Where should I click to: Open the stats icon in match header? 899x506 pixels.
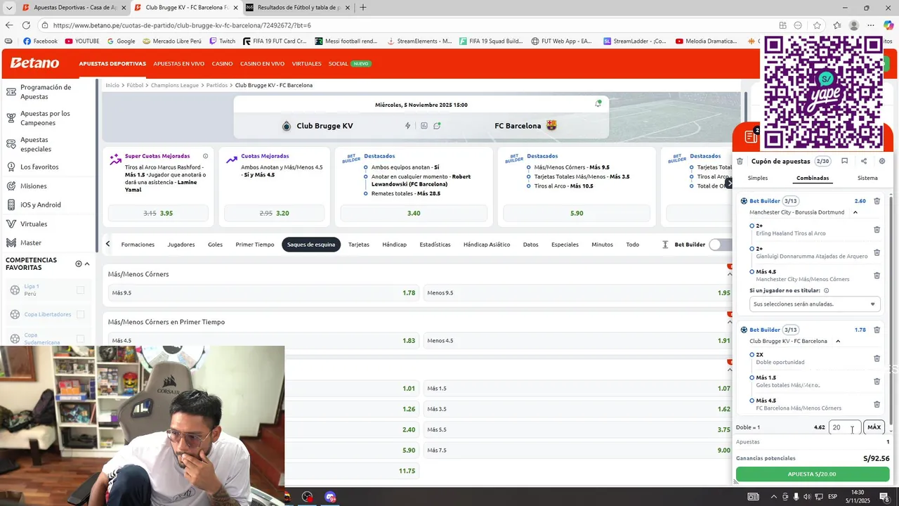[x=424, y=126]
